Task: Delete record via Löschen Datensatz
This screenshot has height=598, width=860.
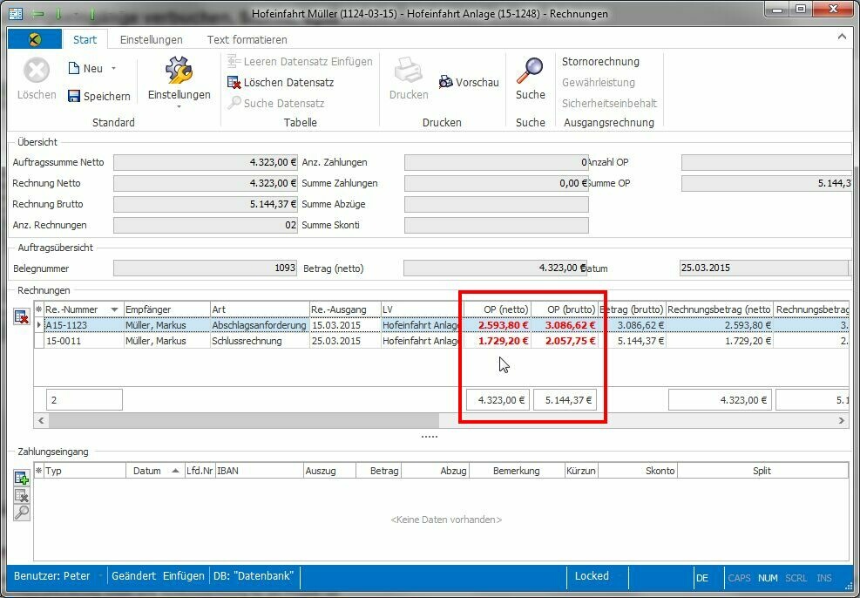Action: tap(281, 82)
